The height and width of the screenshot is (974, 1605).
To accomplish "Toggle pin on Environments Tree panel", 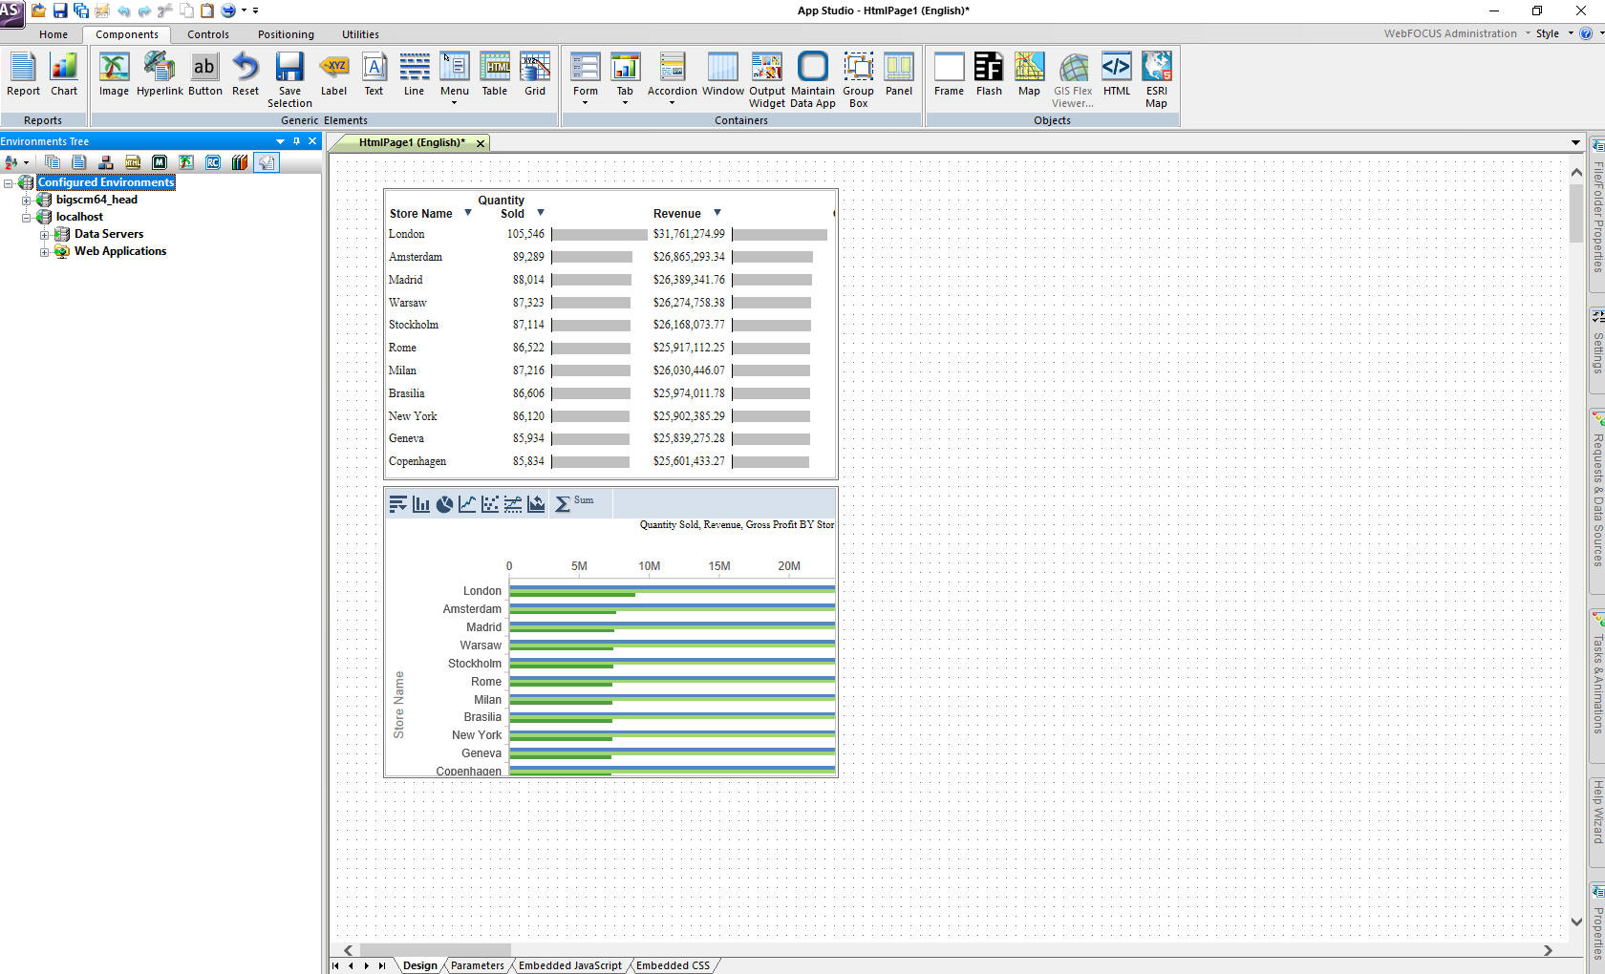I will tap(296, 141).
